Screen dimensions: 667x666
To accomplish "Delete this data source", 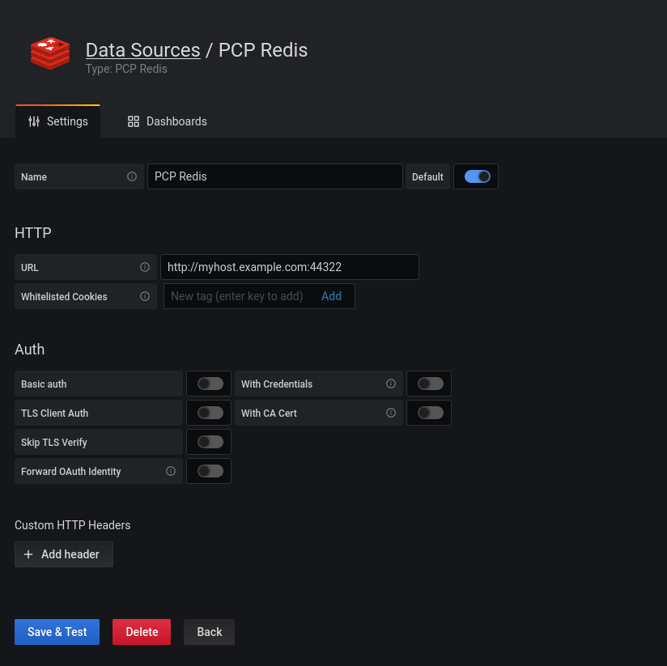I will [x=142, y=632].
